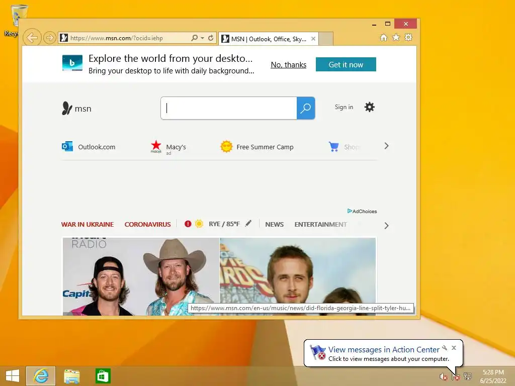Open the ENTERTAINMENT tab
Screen dimensions: 515x386
click(x=320, y=225)
